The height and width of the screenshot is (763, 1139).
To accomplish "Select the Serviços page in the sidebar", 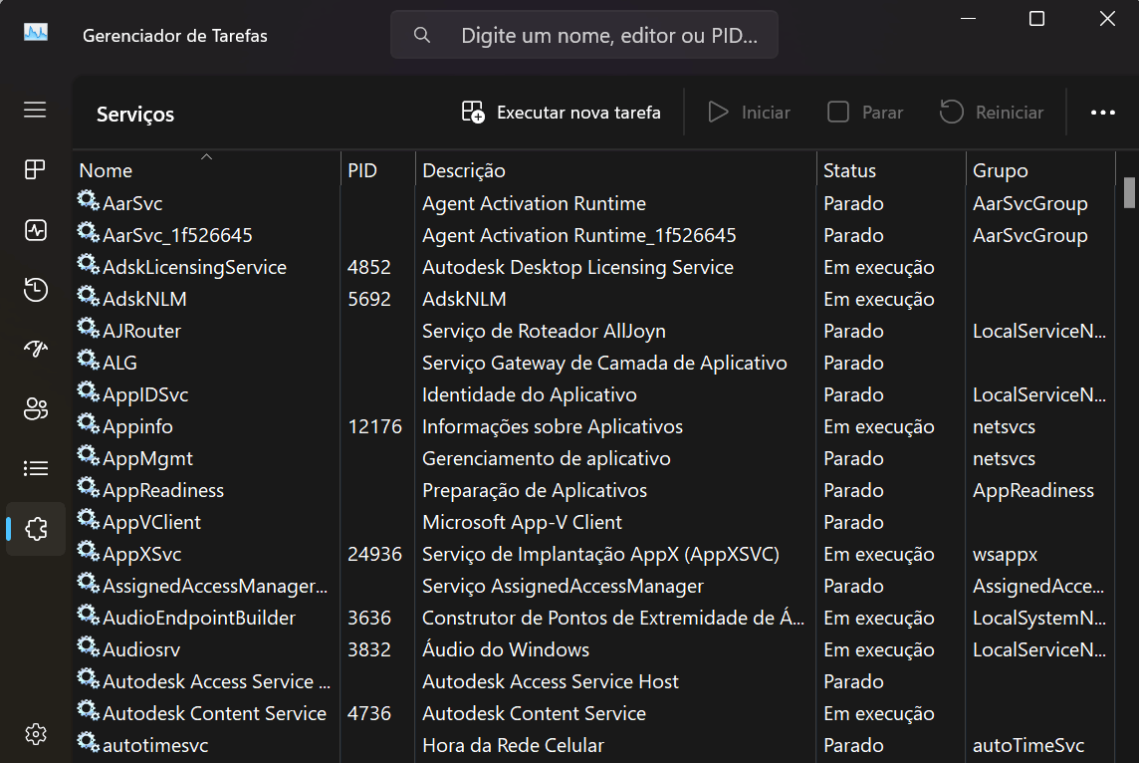I will click(35, 528).
